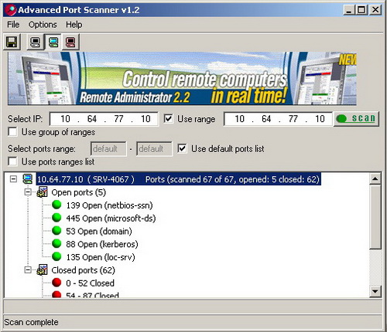Select the 0 - 52 Closed row
The width and height of the screenshot is (387, 332).
(90, 283)
